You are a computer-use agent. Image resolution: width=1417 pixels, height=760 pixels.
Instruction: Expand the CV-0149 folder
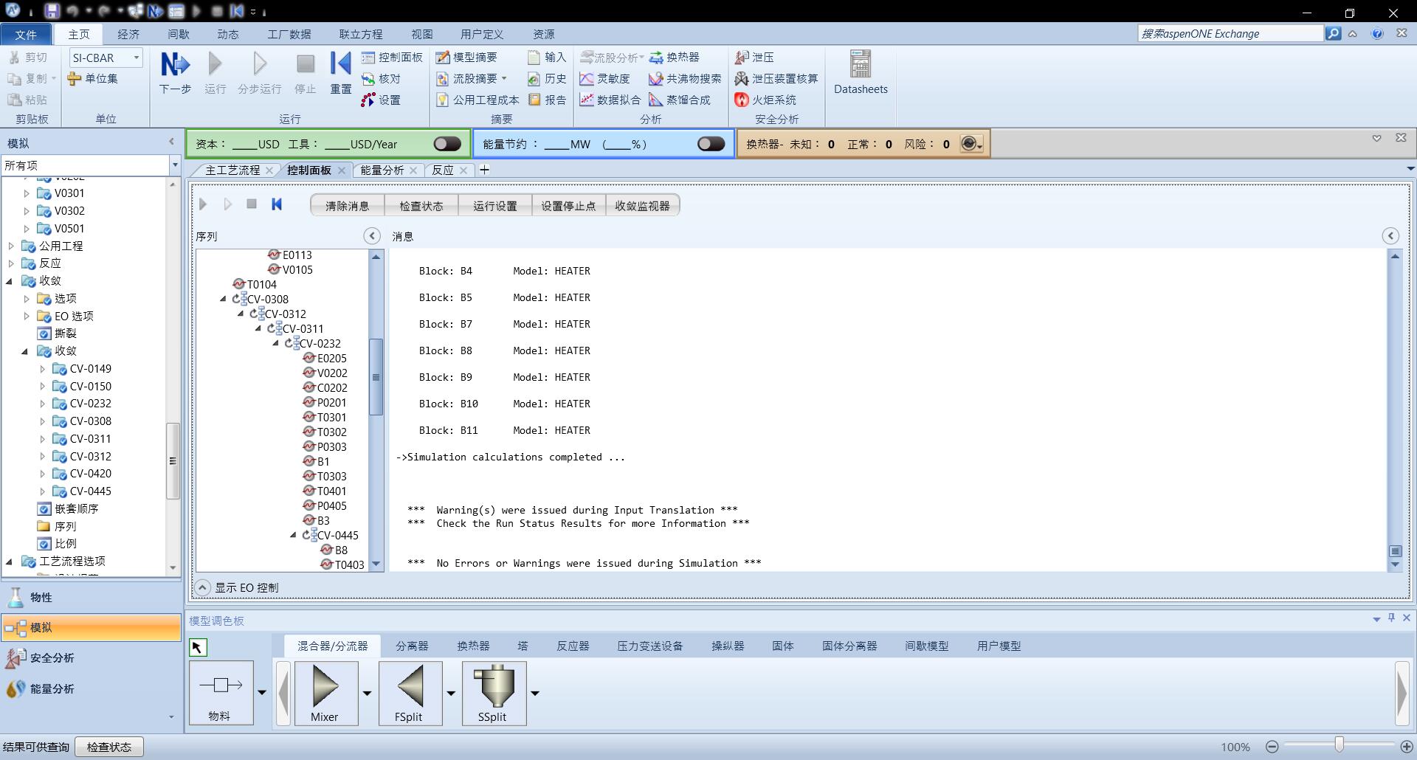click(42, 369)
